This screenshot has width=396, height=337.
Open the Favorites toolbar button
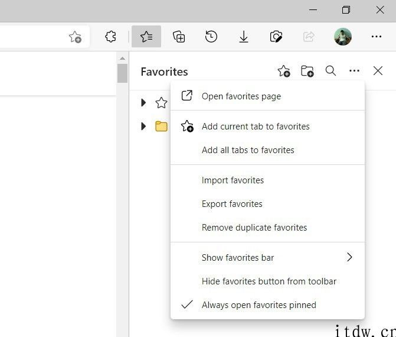(146, 37)
